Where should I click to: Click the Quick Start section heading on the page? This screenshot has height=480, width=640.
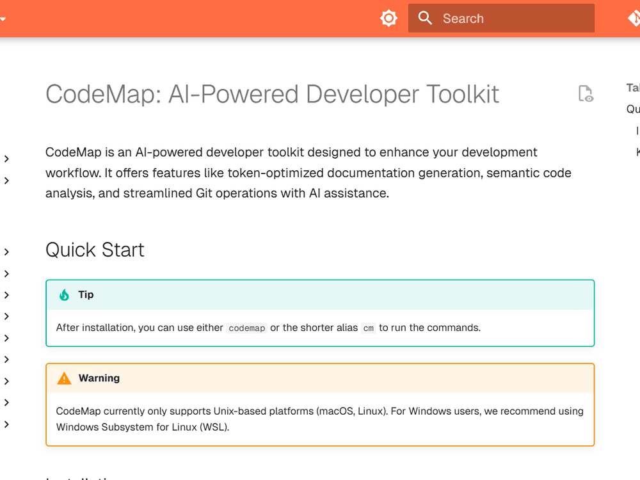(x=95, y=250)
